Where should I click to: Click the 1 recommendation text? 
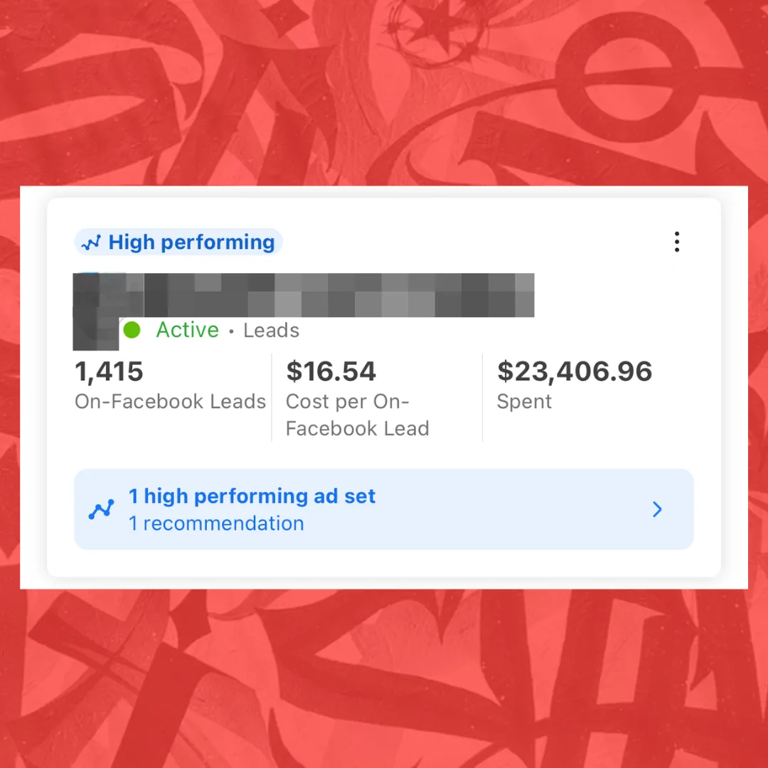point(216,523)
